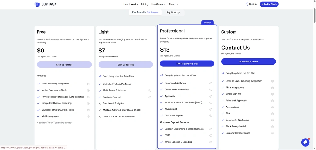Viewport: 316px width, 150px height.
Task: Click 'Limited To 10 Tickets Per Month' note
Action: [55, 123]
